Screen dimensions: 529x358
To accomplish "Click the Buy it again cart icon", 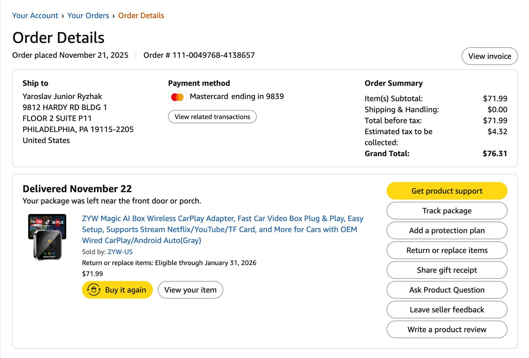I will click(94, 290).
